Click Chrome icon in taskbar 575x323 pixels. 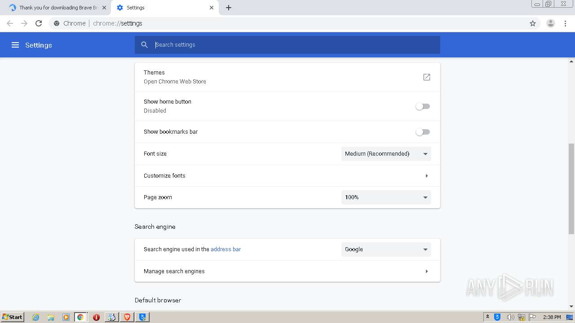click(80, 317)
